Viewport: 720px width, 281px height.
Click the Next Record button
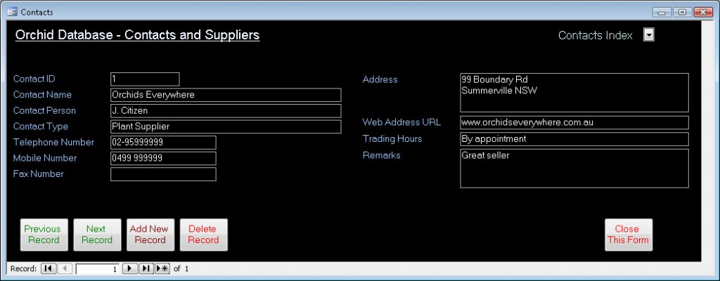pyautogui.click(x=97, y=235)
